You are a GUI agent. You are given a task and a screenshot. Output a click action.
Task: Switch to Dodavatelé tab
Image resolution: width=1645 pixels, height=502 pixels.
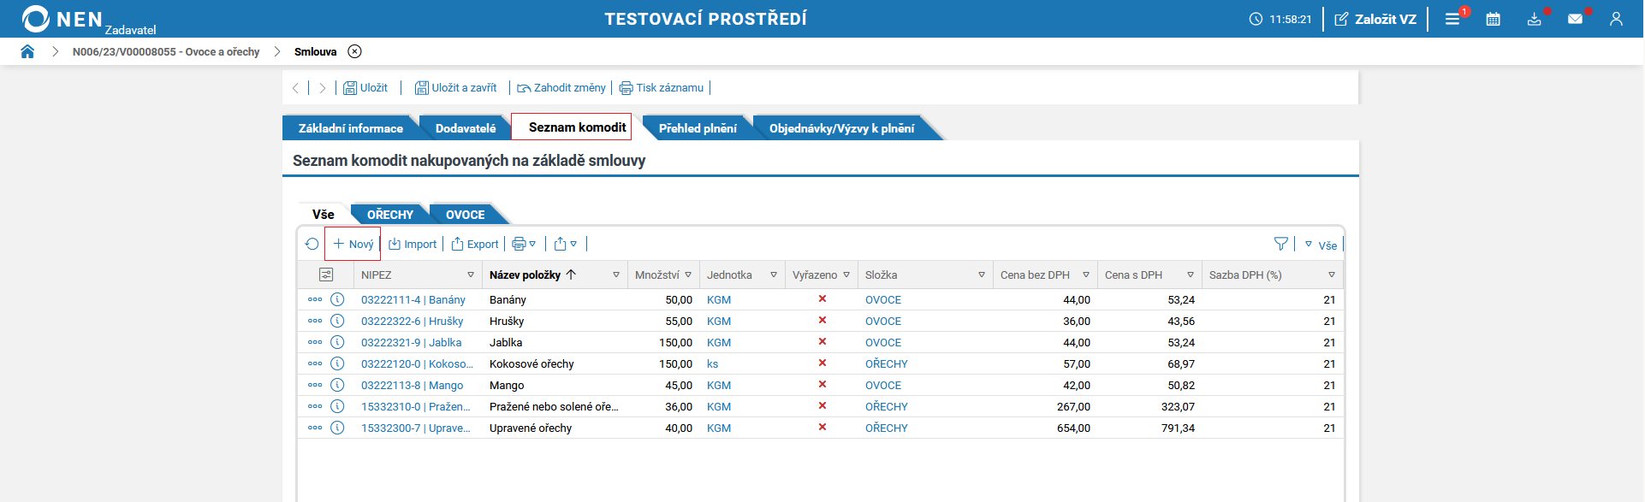click(466, 128)
